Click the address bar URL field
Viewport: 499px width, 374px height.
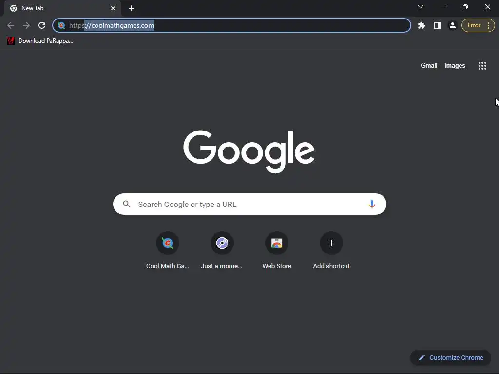click(231, 25)
